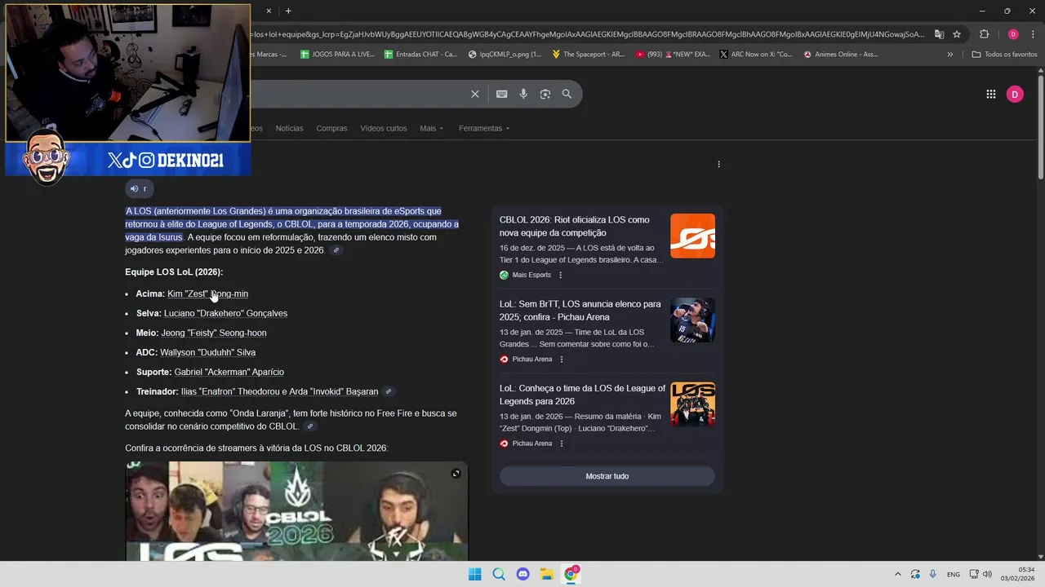This screenshot has width=1045, height=587.
Task: Open options for Pichau Arena 2026 result
Action: coord(561,444)
